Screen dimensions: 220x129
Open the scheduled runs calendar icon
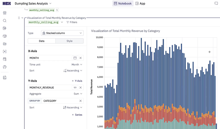(x=5, y=59)
